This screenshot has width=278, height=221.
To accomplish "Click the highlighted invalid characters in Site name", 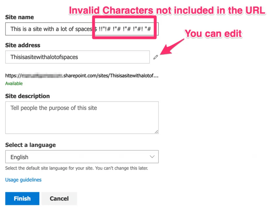I will click(x=125, y=29).
